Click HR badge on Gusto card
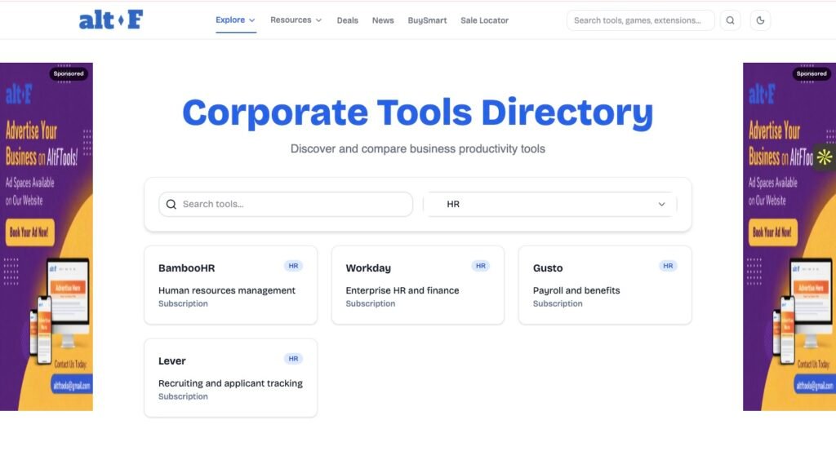Viewport: 836px width, 473px height. click(668, 266)
